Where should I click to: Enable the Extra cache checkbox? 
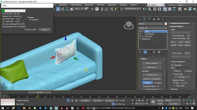172,53
